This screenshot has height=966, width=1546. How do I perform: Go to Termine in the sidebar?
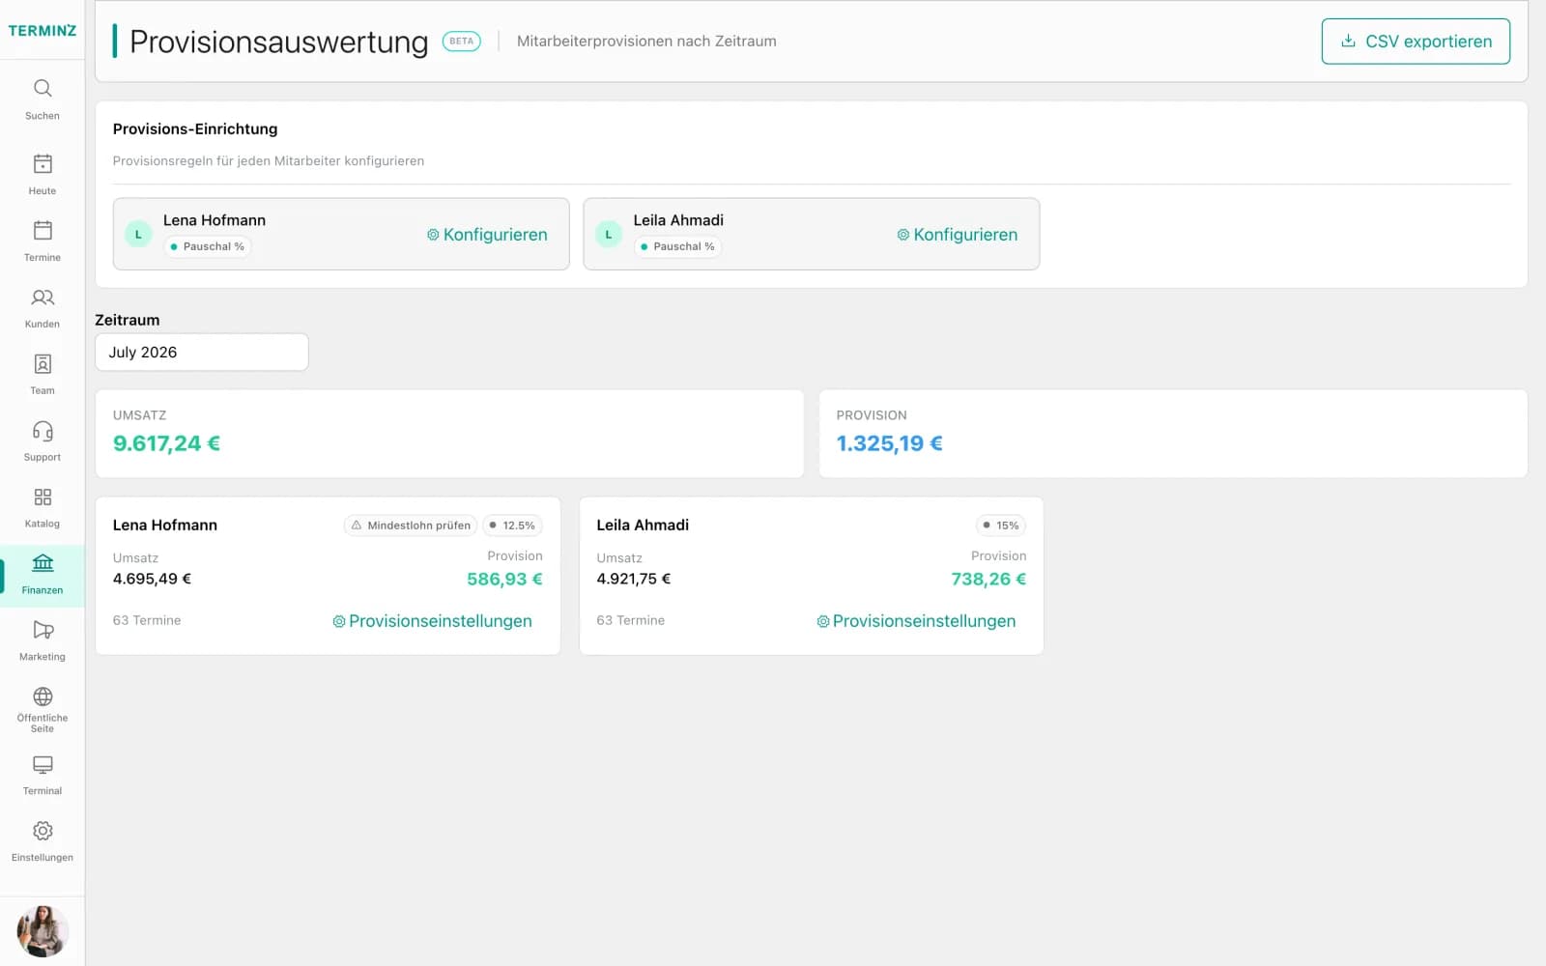(x=43, y=241)
